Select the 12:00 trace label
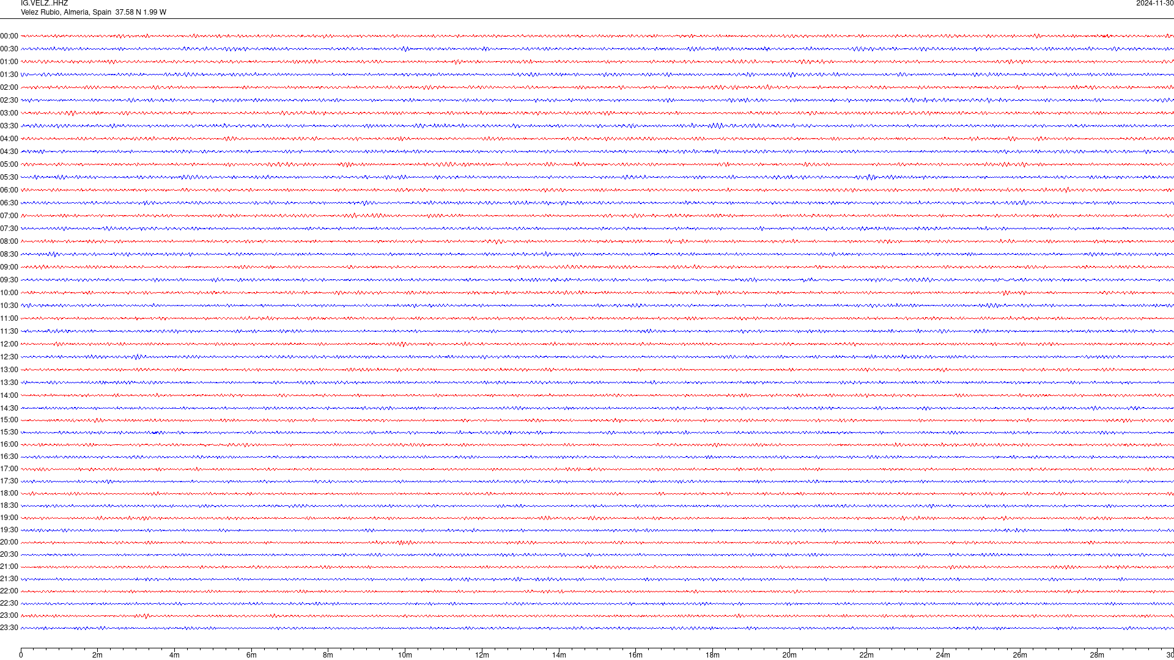The width and height of the screenshot is (1174, 660). tap(9, 344)
